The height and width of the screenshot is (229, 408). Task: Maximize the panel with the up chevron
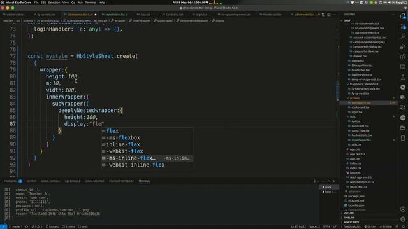click(329, 181)
